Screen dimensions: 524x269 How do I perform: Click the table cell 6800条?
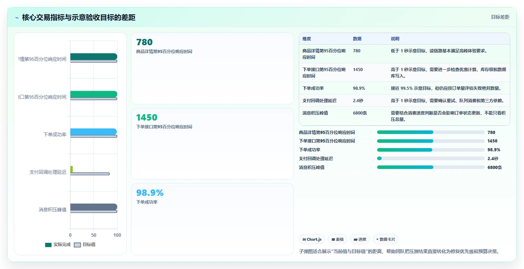point(360,113)
